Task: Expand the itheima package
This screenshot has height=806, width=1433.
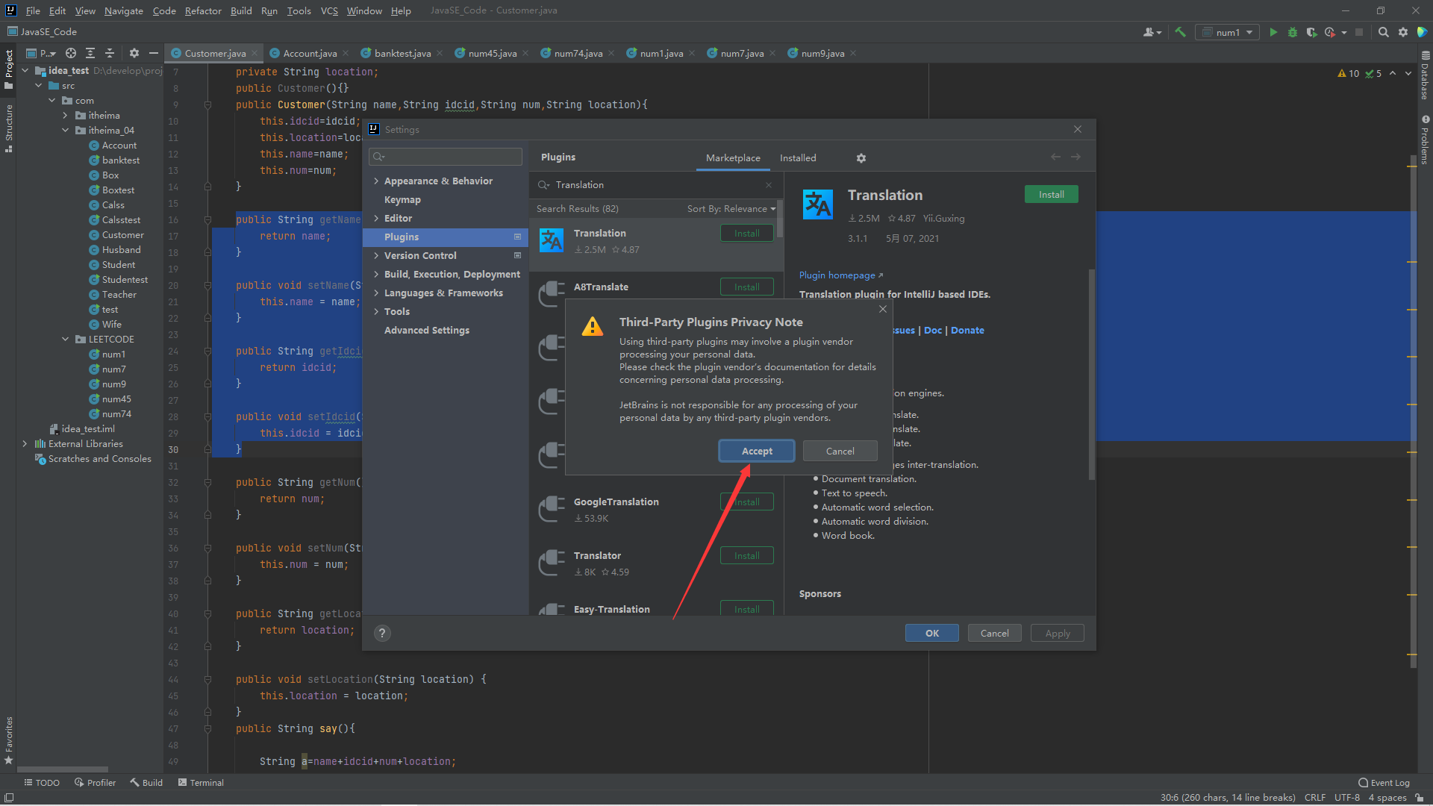Action: point(66,115)
